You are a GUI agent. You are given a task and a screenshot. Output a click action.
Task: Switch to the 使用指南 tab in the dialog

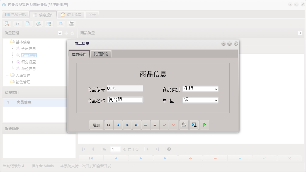coord(101,54)
